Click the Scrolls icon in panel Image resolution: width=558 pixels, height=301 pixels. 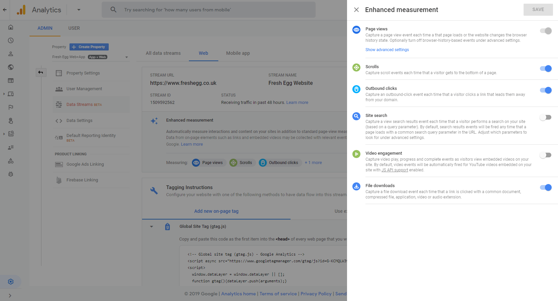coord(356,67)
